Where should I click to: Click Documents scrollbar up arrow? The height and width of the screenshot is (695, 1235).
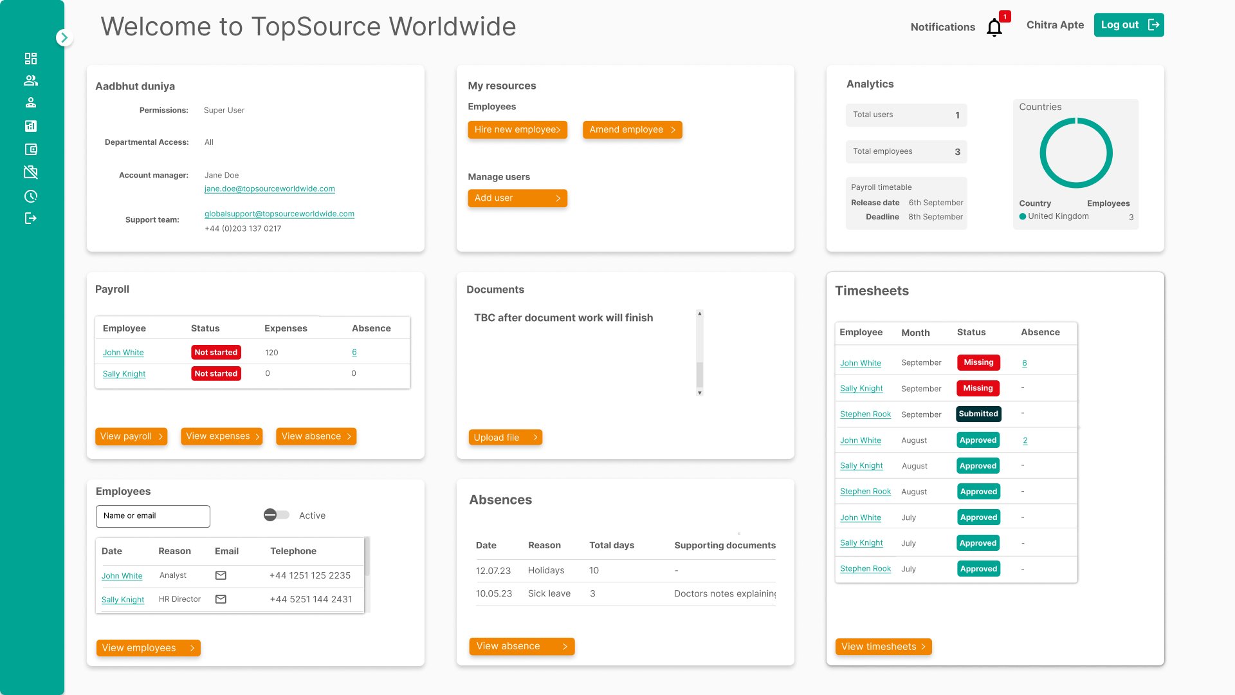(x=700, y=313)
